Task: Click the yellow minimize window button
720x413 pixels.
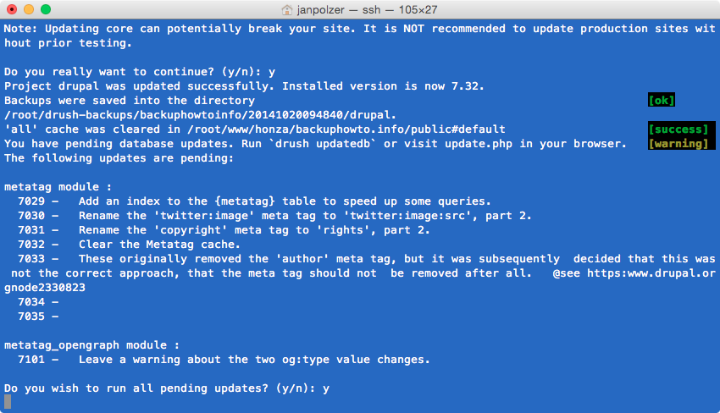Action: 29,9
